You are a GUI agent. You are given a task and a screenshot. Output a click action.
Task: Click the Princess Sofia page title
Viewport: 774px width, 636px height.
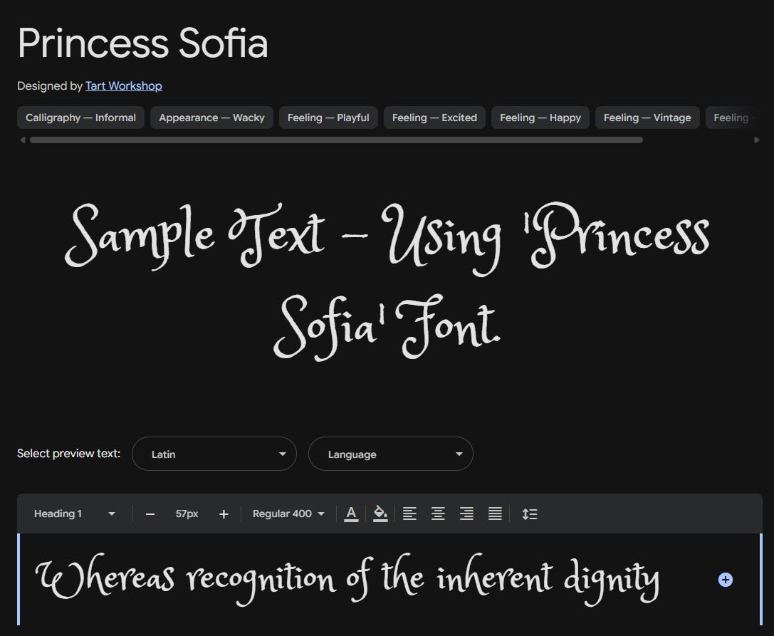click(142, 43)
